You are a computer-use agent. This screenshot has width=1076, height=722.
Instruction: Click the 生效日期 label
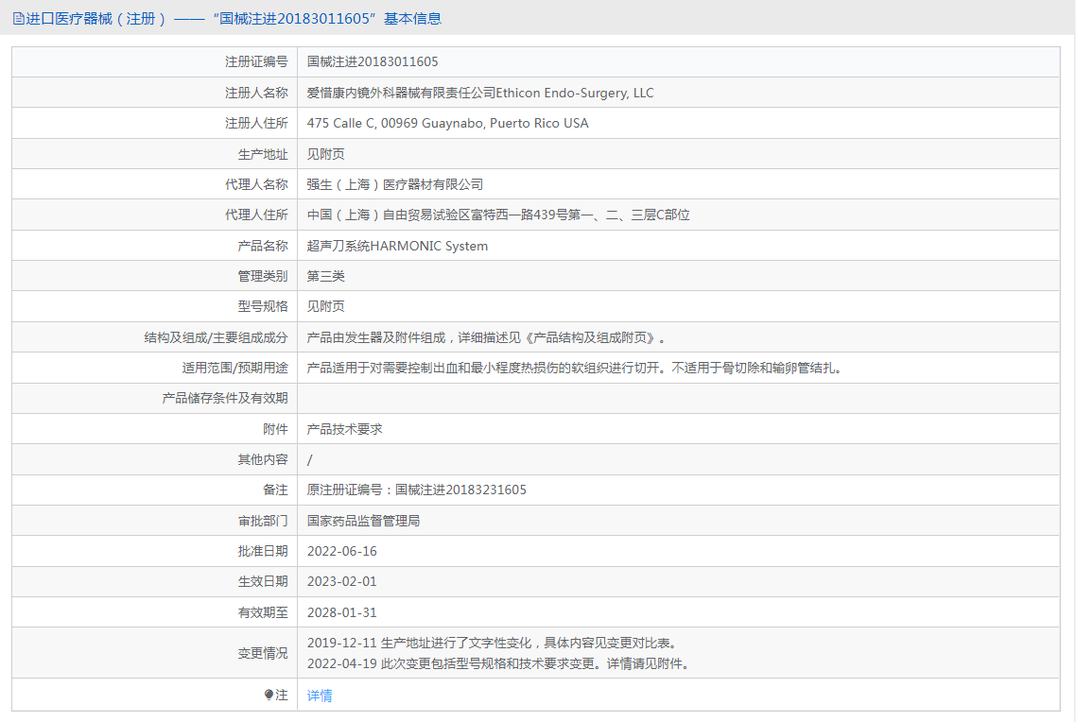263,581
